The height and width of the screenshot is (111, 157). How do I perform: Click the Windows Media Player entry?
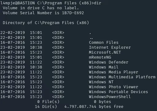[x=114, y=72]
